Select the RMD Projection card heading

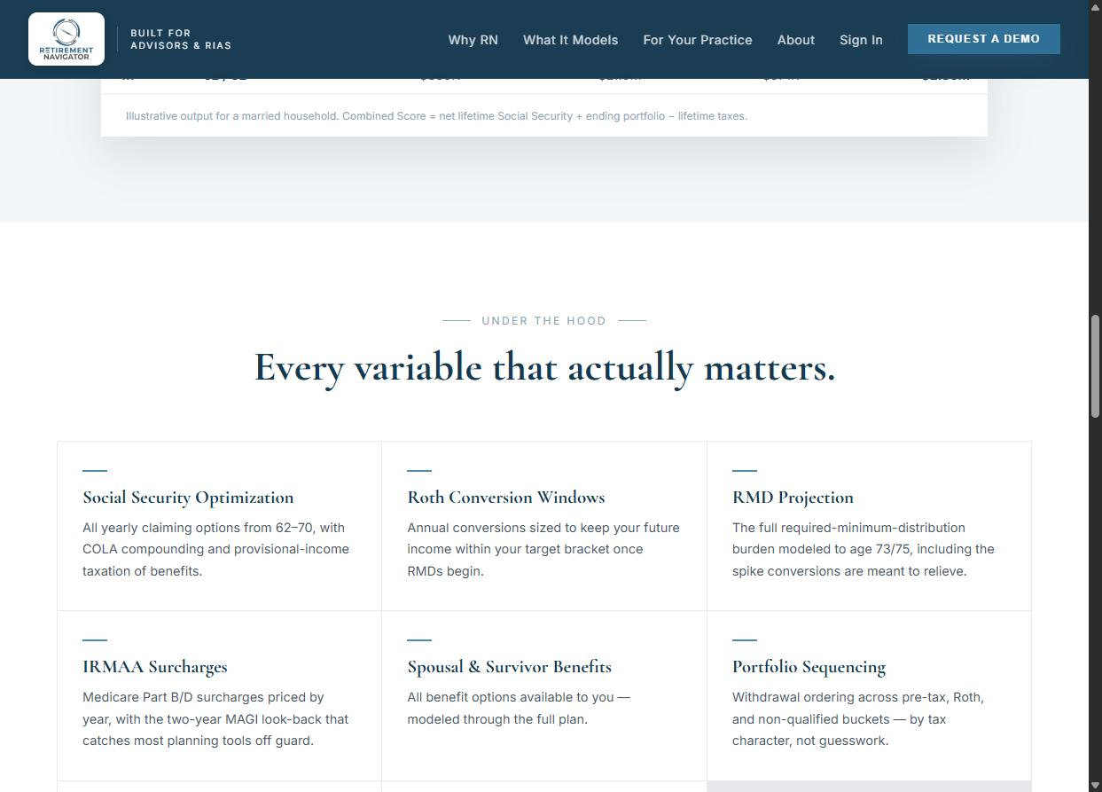793,498
